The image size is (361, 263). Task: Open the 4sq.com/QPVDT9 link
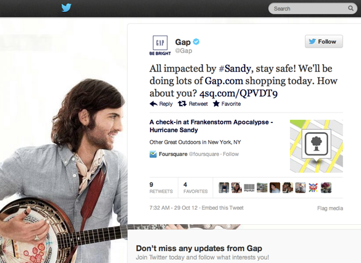tap(238, 93)
